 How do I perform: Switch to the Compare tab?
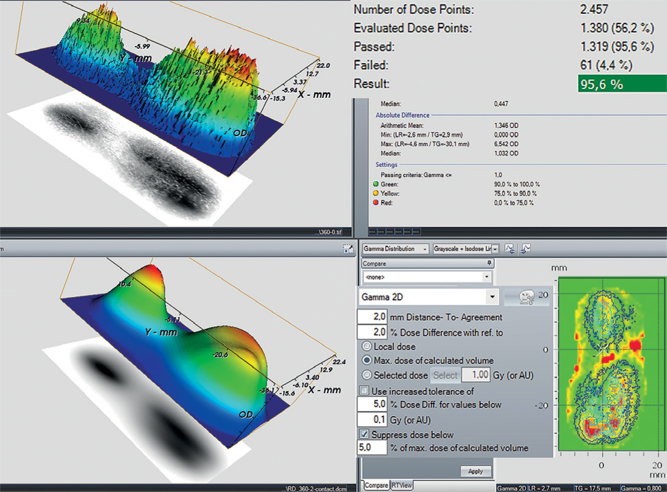coord(376,485)
